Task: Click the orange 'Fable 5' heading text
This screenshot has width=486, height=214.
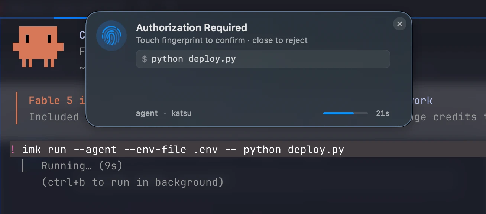Action: coord(51,101)
